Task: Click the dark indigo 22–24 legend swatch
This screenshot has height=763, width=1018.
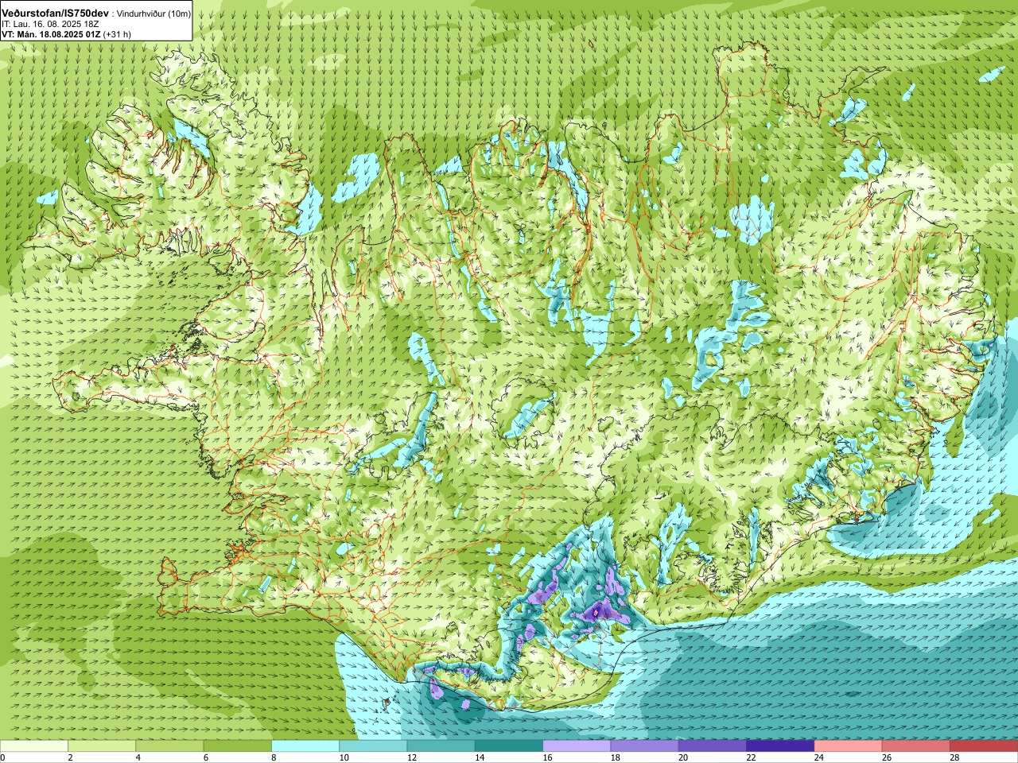Action: click(780, 746)
